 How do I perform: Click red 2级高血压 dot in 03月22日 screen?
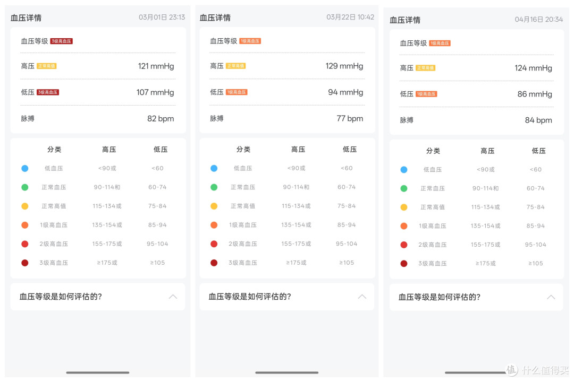click(214, 244)
